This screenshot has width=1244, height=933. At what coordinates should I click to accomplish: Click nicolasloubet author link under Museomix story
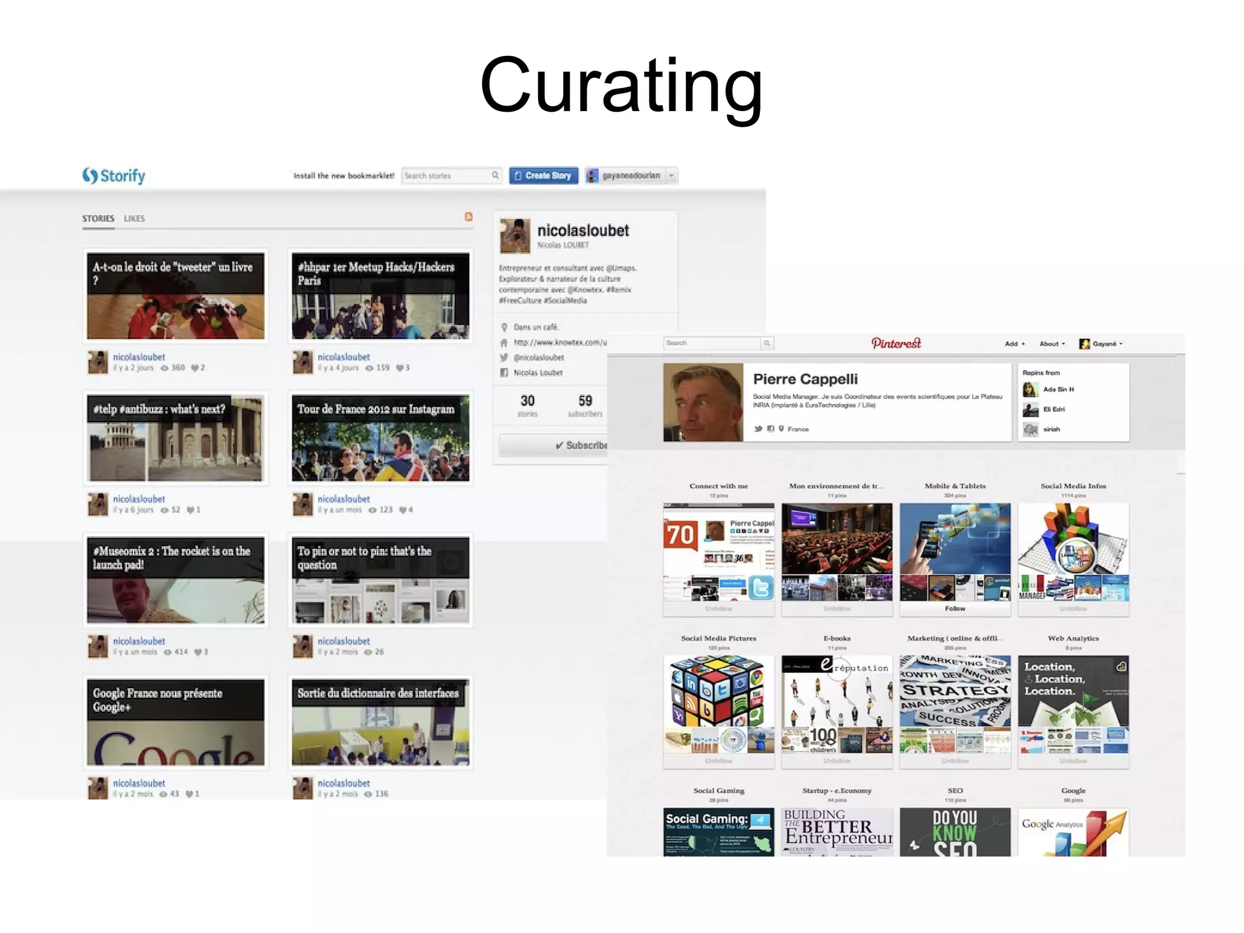[x=139, y=641]
